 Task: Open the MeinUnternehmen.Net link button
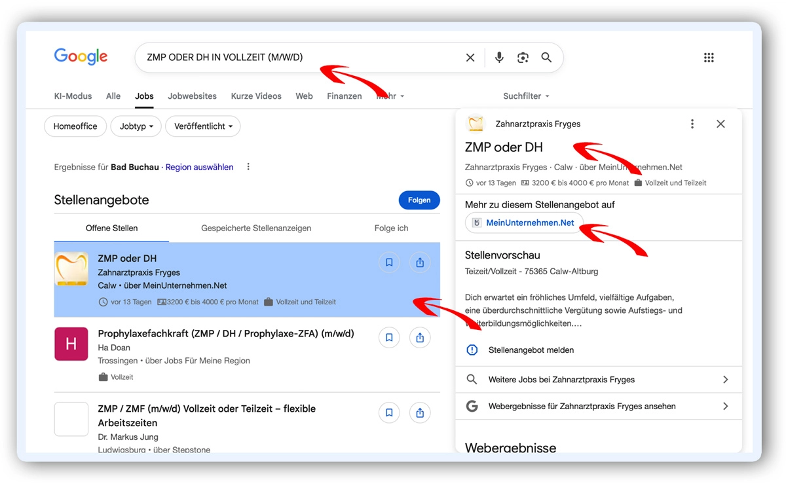[x=524, y=223]
